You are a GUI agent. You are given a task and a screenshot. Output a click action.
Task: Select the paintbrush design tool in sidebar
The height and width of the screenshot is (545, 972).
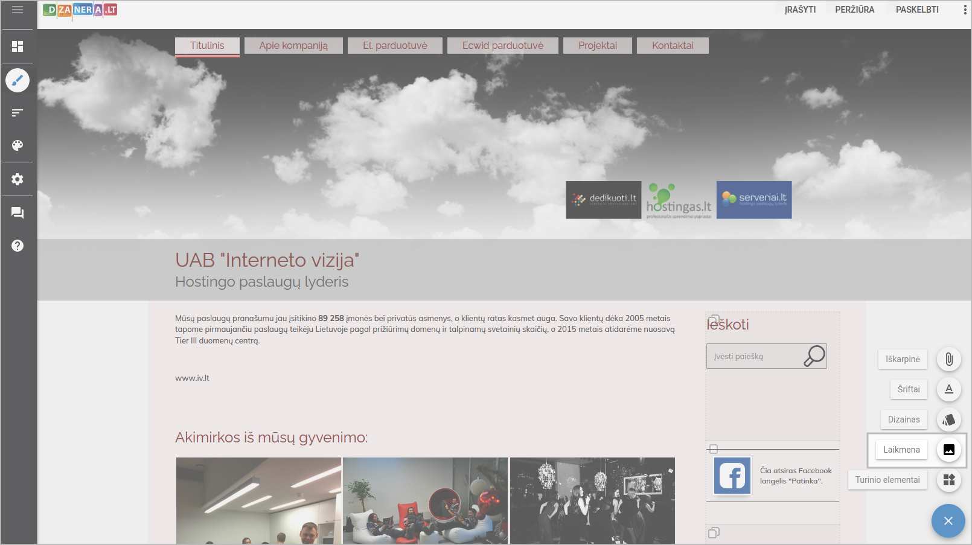pos(18,80)
